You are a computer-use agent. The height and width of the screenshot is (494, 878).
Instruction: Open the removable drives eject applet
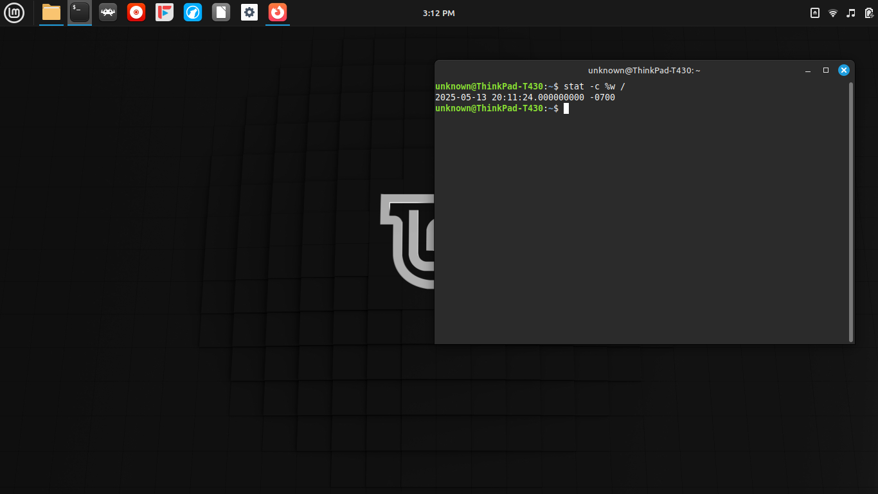(x=815, y=13)
